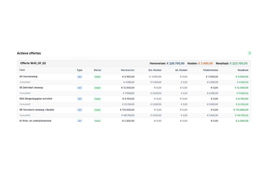The height and width of the screenshot is (181, 271).
Task: Sort by the Status column header
Action: coord(97,70)
